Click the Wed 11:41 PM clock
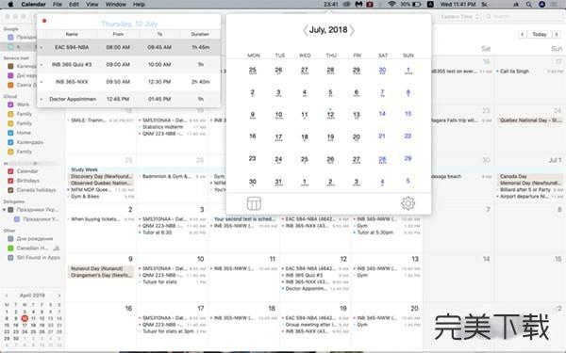This screenshot has height=353, width=566. (x=458, y=5)
